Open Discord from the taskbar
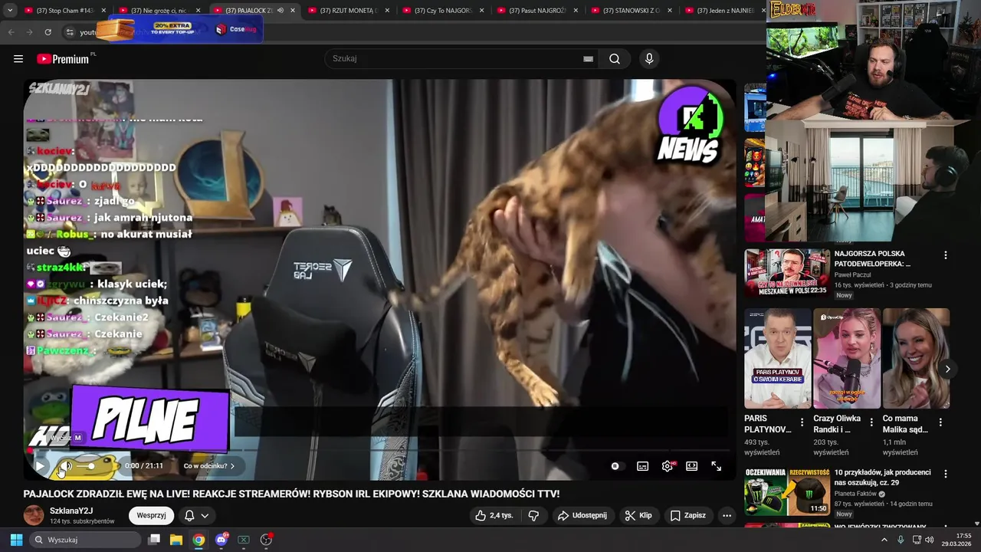This screenshot has height=552, width=981. click(x=221, y=540)
